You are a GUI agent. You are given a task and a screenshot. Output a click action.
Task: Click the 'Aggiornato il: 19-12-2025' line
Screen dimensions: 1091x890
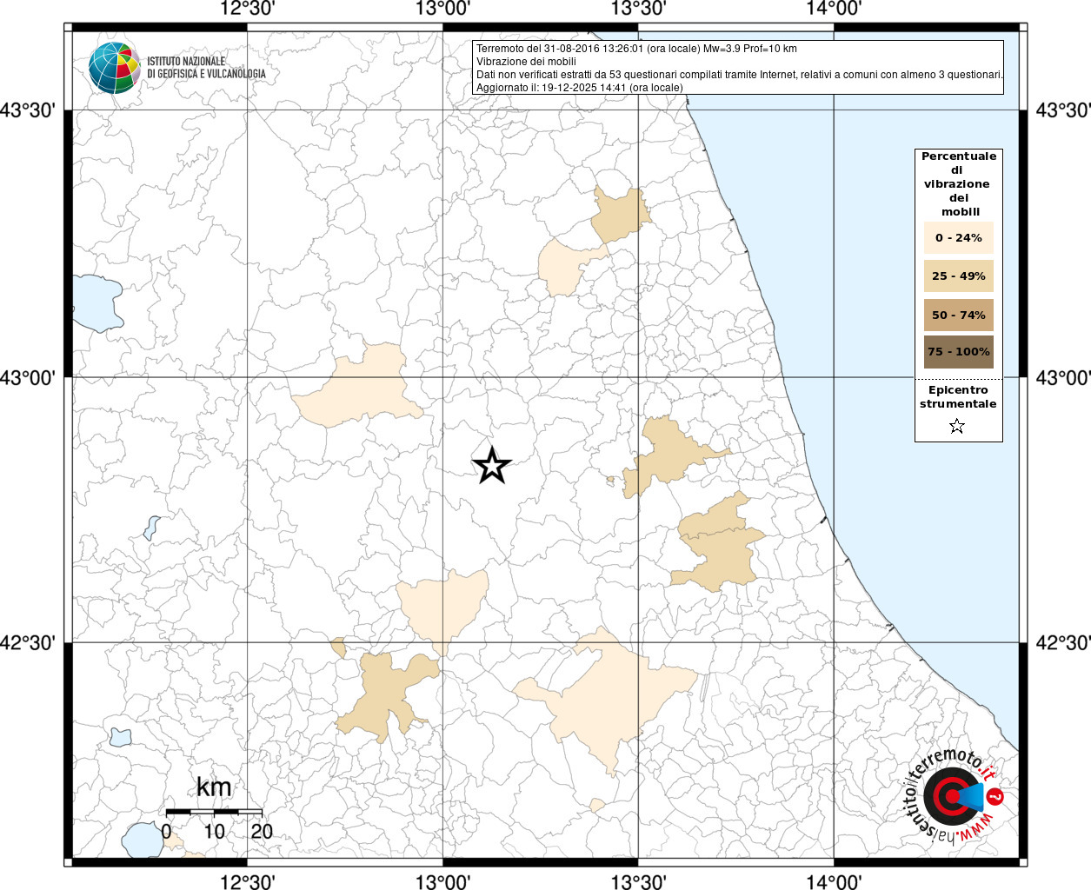tap(579, 88)
